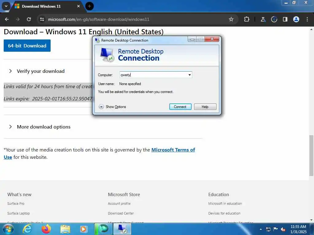The width and height of the screenshot is (314, 235).
Task: Open Action Center flag icon
Action: [276, 229]
